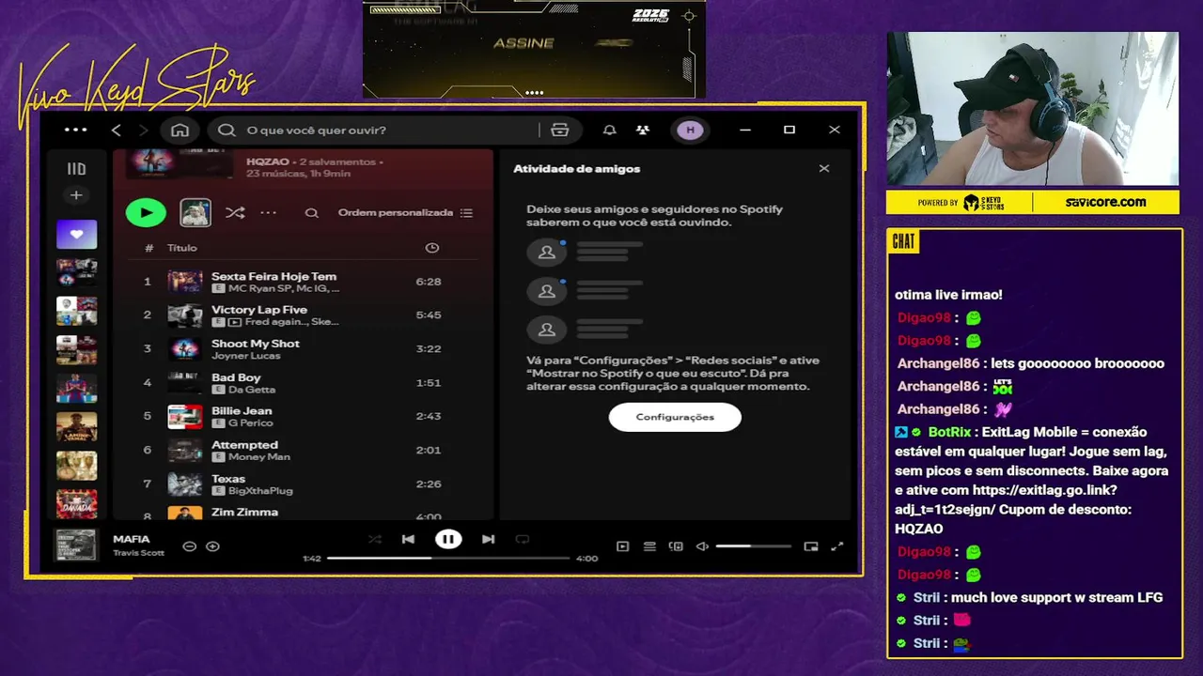Click the Billie Jean album cover thumbnail
Screen dimensions: 1203x676
185,417
